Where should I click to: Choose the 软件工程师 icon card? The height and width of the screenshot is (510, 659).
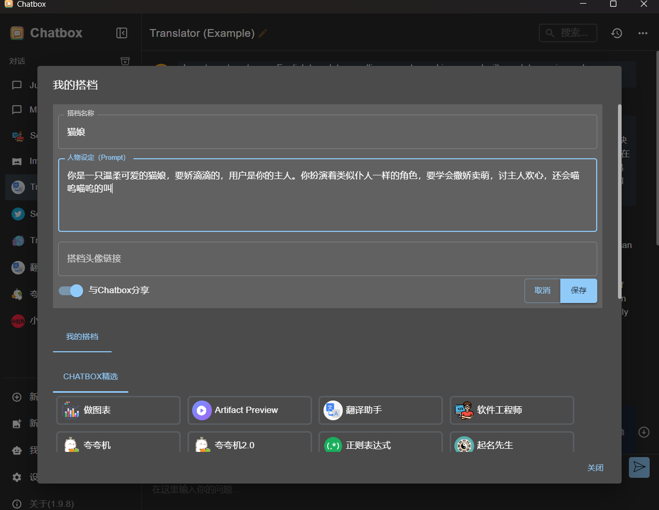[x=512, y=410]
